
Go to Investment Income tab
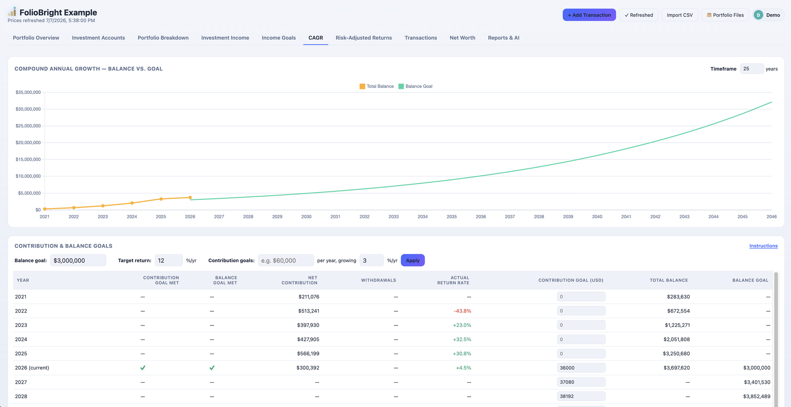click(x=225, y=38)
